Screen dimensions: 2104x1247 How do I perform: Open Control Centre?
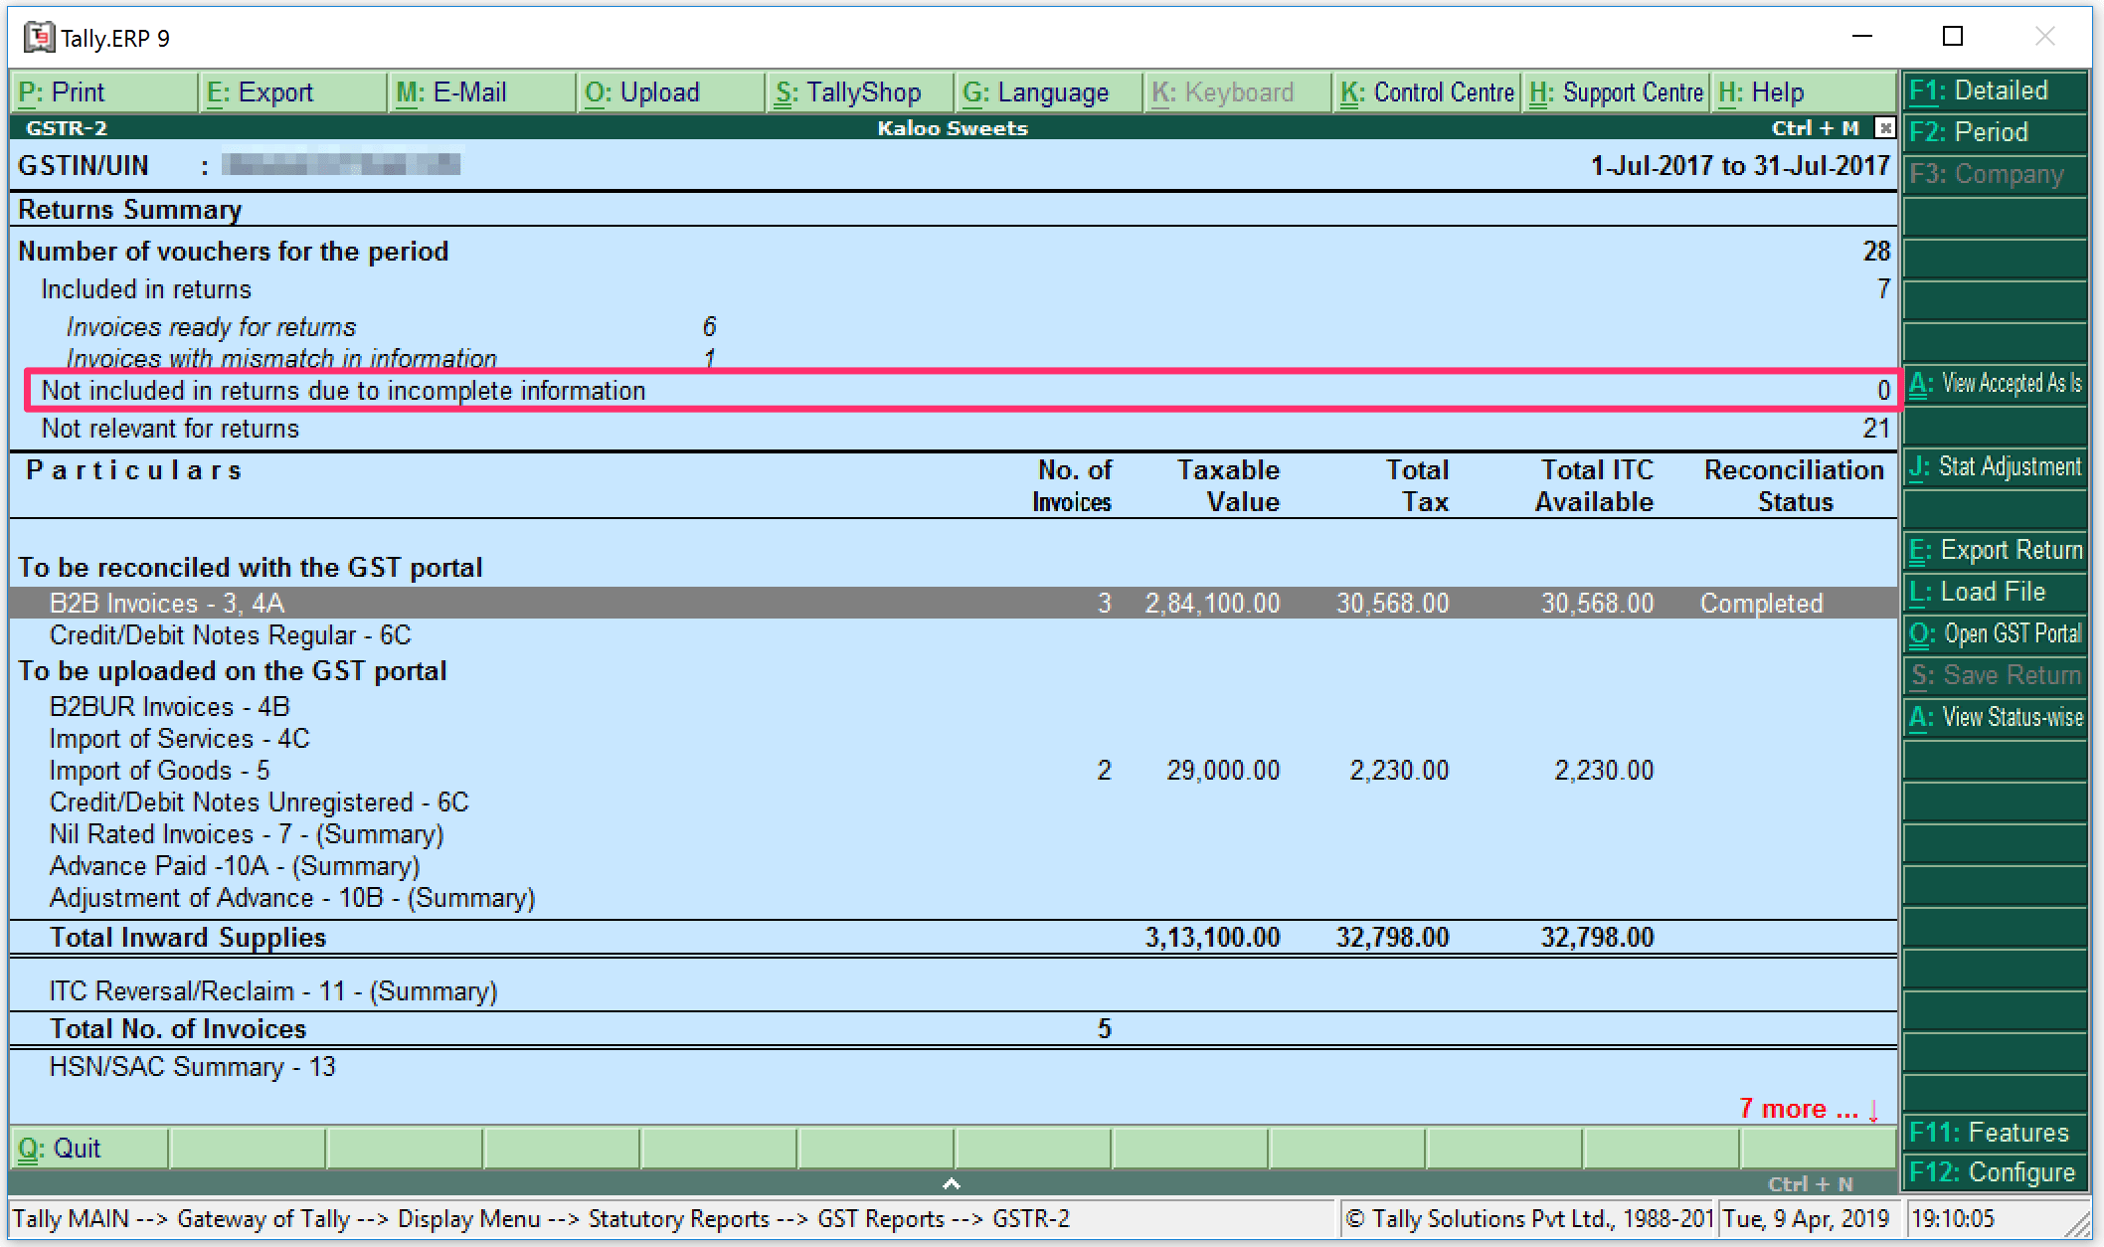click(x=1427, y=92)
